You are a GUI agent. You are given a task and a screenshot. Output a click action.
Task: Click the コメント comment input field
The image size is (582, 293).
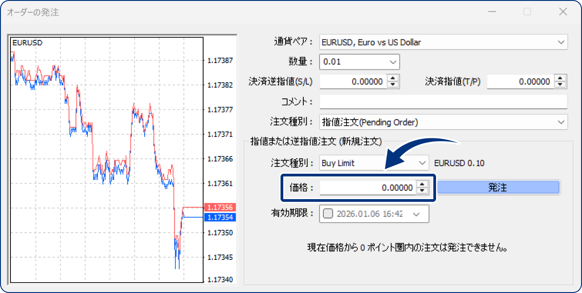coord(443,102)
